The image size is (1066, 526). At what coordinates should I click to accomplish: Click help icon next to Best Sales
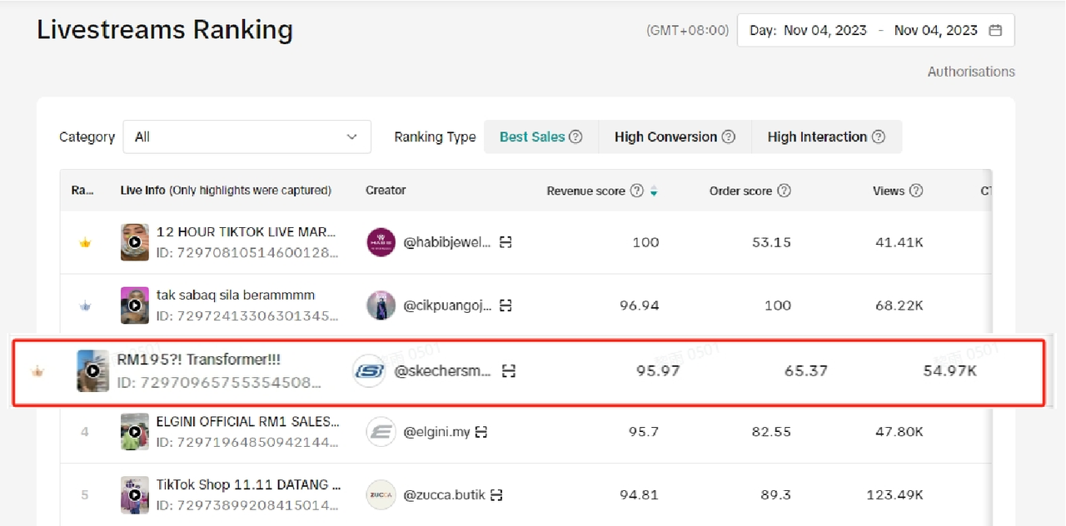[x=575, y=137]
